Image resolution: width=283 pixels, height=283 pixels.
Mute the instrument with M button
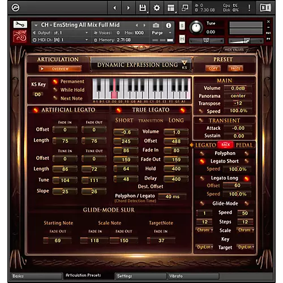(182, 39)
